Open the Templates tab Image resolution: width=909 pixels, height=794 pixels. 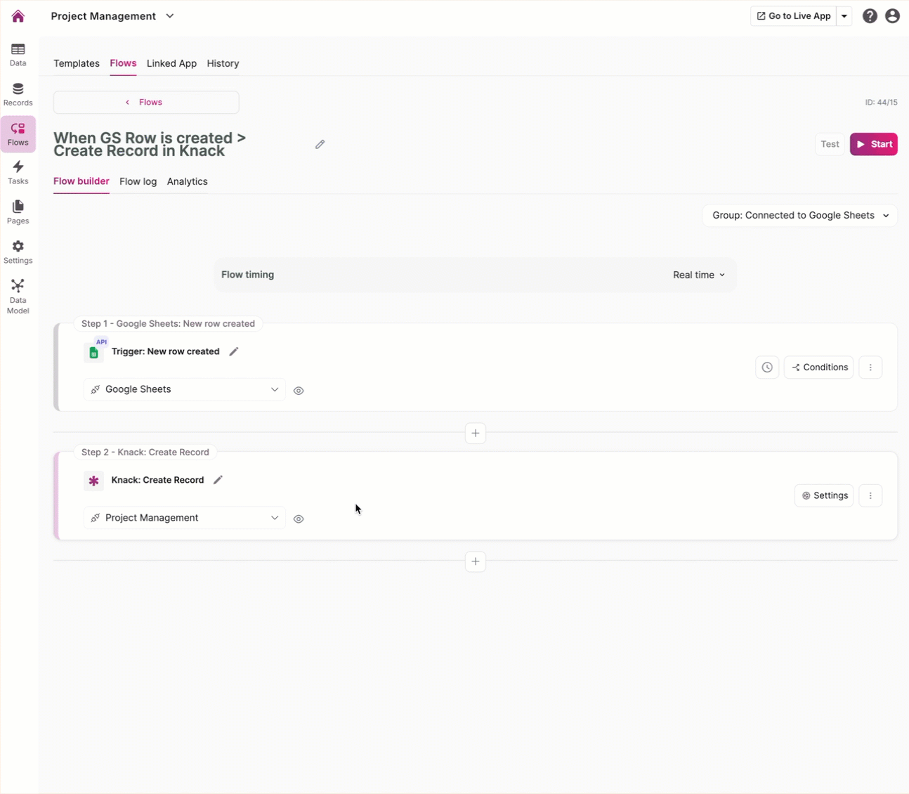point(77,63)
